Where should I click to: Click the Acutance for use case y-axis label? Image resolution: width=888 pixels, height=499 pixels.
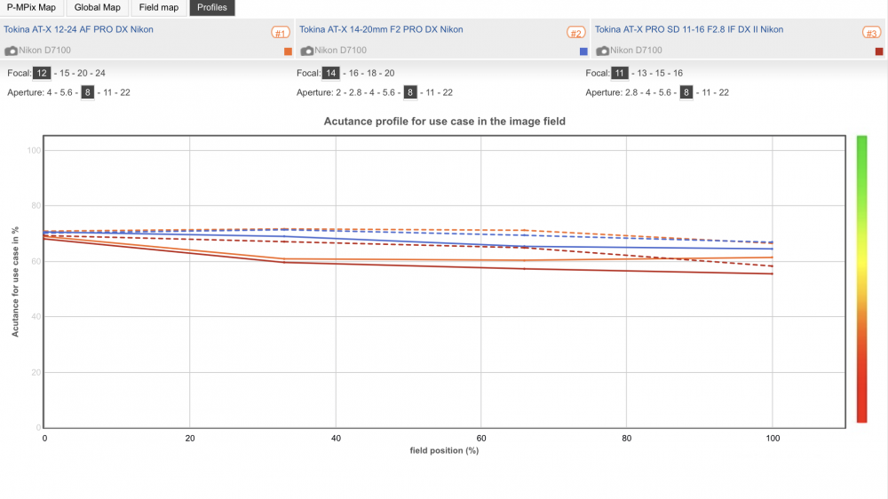[15, 282]
